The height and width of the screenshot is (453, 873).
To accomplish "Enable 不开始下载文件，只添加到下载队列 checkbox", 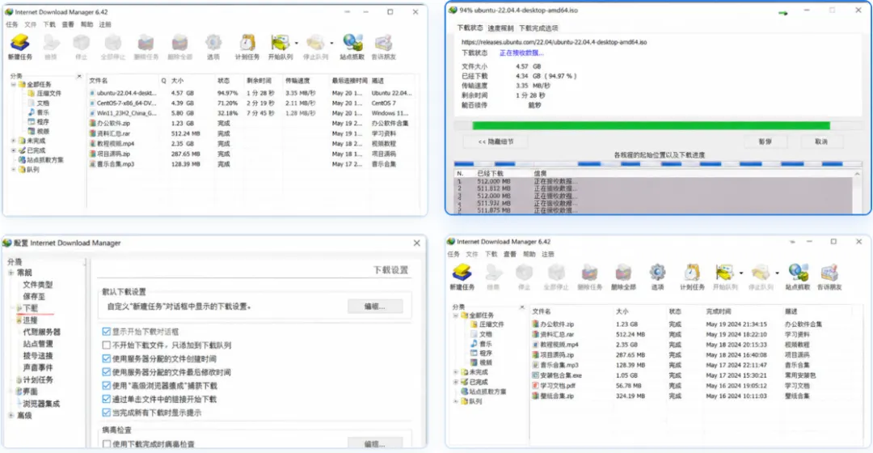I will click(107, 345).
